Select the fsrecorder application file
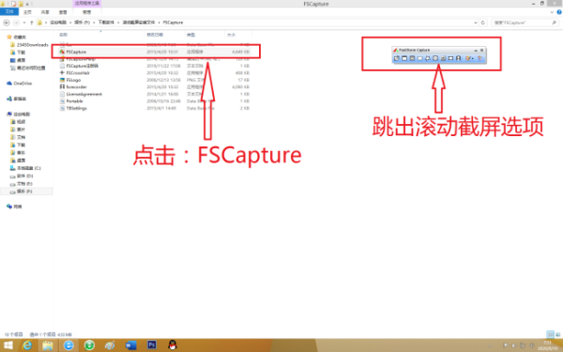Screen dimensions: 563x352 (x=155, y=87)
